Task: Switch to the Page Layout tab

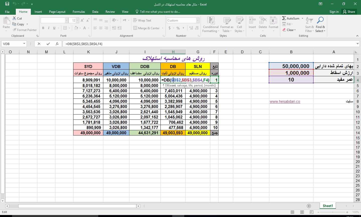Action: [x=57, y=12]
